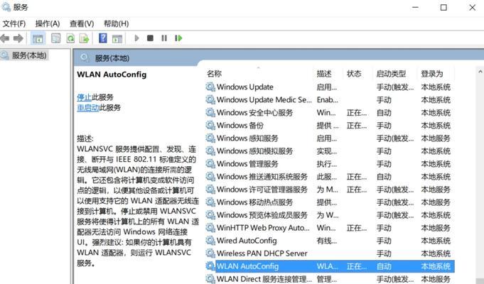This screenshot has width=484, height=284.
Task: Click the gear icon of Windows 感知模拟服务
Action: tap(210, 151)
